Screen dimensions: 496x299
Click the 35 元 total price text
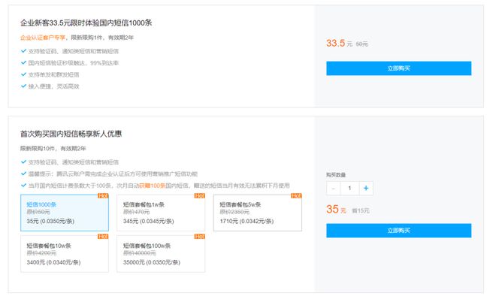[x=336, y=210]
